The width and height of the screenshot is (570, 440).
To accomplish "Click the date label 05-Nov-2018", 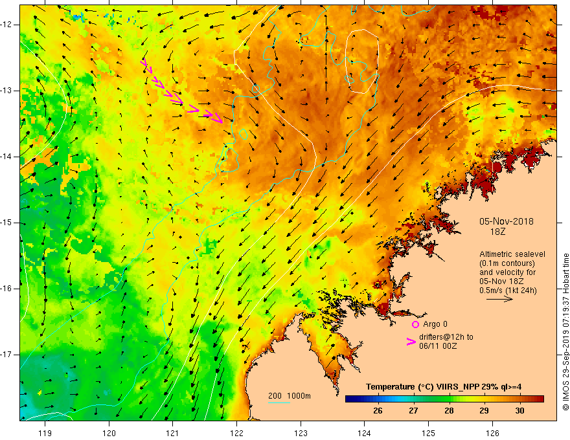I will click(507, 221).
